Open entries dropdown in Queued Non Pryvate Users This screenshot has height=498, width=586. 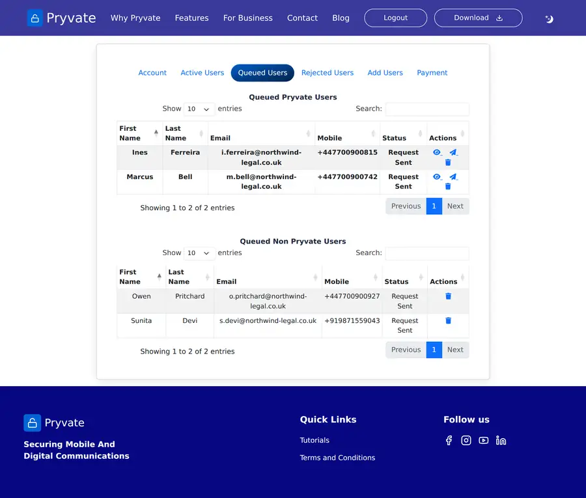[199, 253]
